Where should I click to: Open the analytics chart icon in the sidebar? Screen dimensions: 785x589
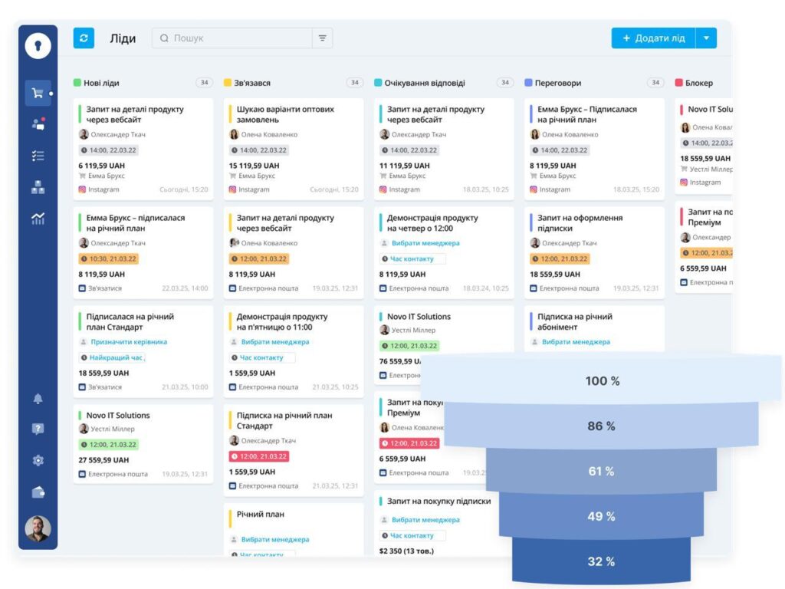click(38, 219)
